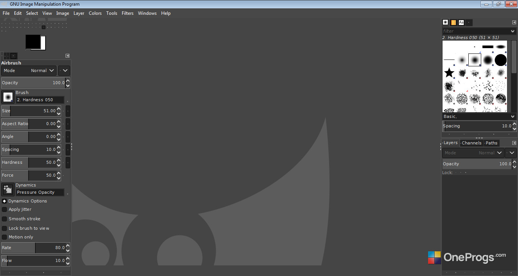Open the Image menu
The width and height of the screenshot is (518, 276).
63,13
